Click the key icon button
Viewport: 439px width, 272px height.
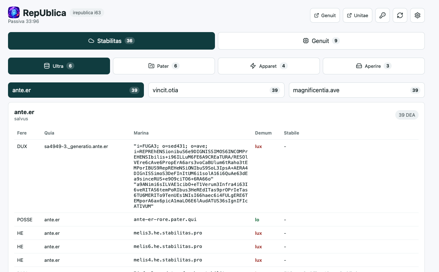point(383,15)
